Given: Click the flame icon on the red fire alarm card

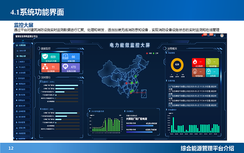Looking at the screenshot, I should 195,62.
